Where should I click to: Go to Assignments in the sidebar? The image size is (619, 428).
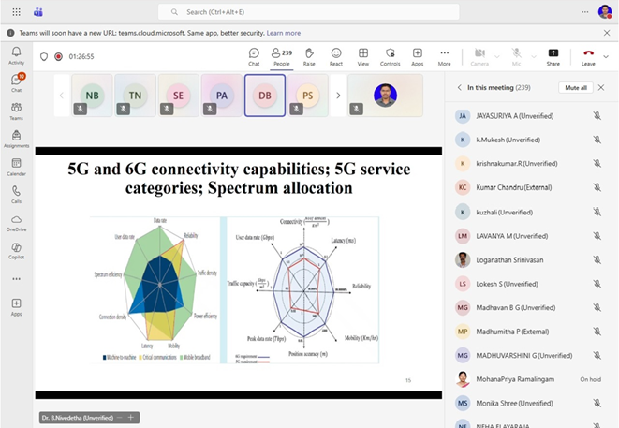click(x=16, y=139)
